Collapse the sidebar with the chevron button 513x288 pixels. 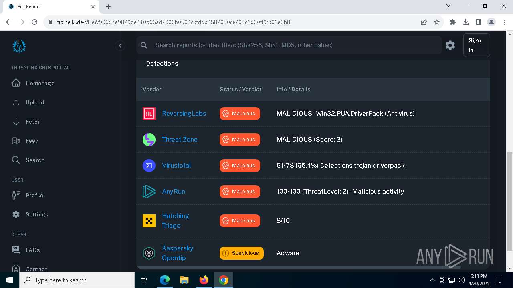coord(120,46)
